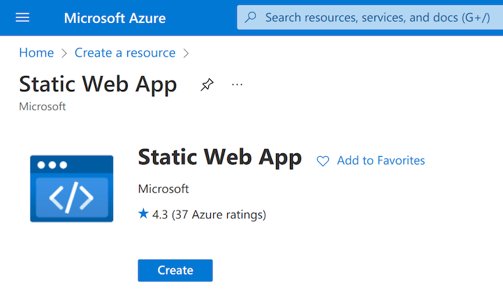Click the chevron after Create a resource

pos(186,53)
